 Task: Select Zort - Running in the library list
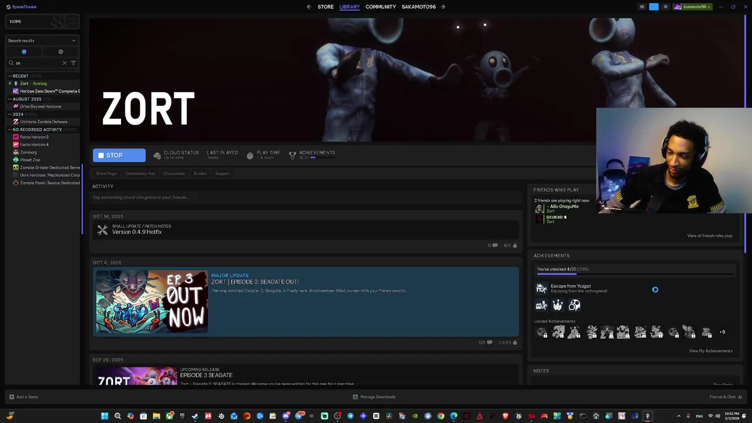(x=33, y=83)
